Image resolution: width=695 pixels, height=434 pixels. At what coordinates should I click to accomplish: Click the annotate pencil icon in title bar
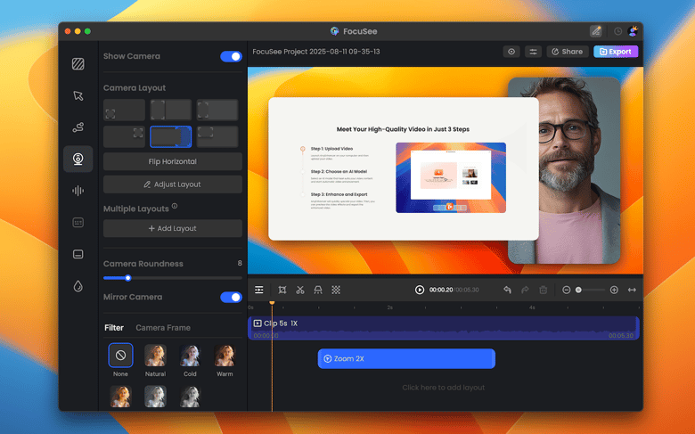(596, 31)
